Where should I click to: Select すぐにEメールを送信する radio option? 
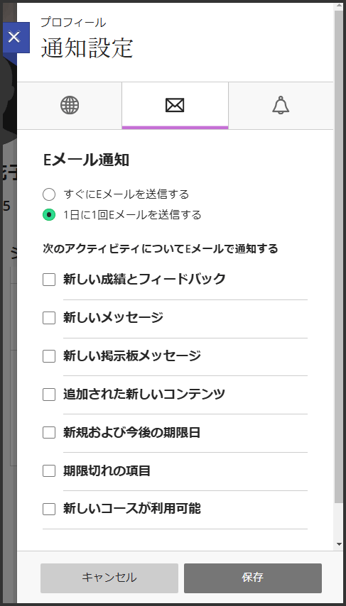(x=49, y=194)
